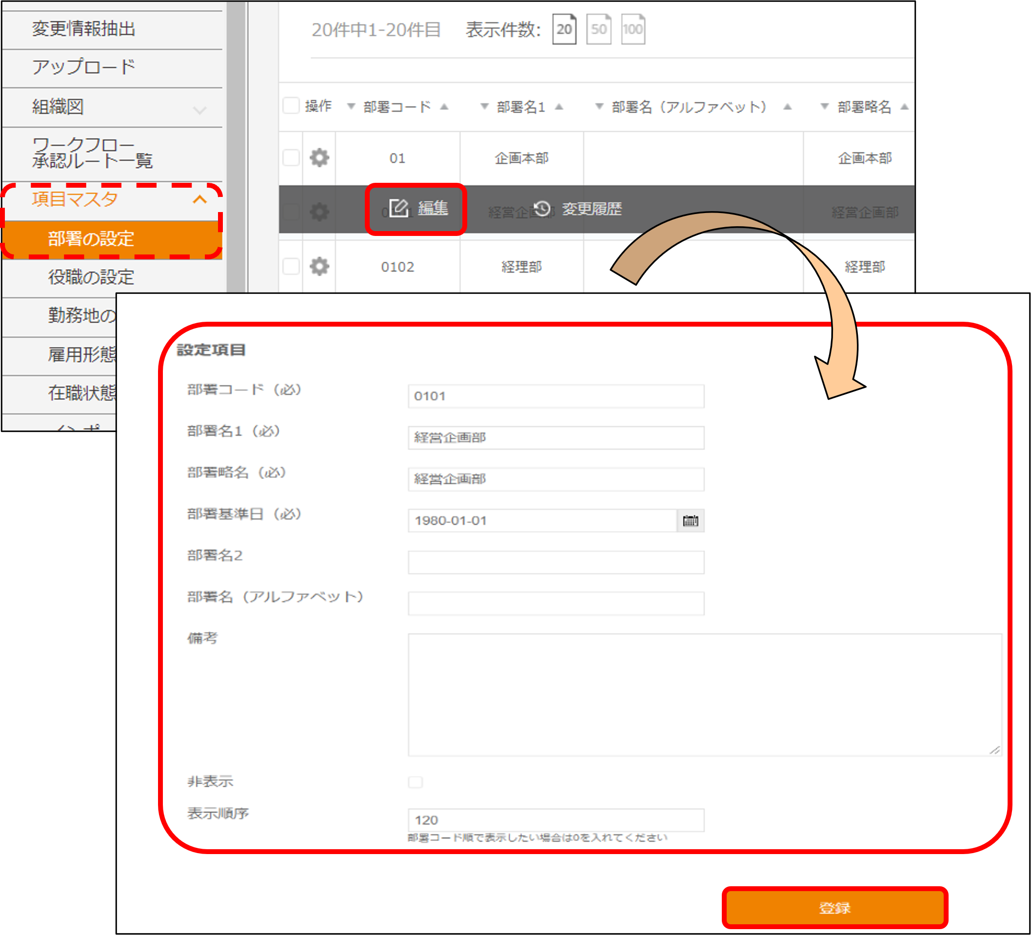The height and width of the screenshot is (935, 1031).
Task: Set display count to 100
Action: [x=633, y=30]
